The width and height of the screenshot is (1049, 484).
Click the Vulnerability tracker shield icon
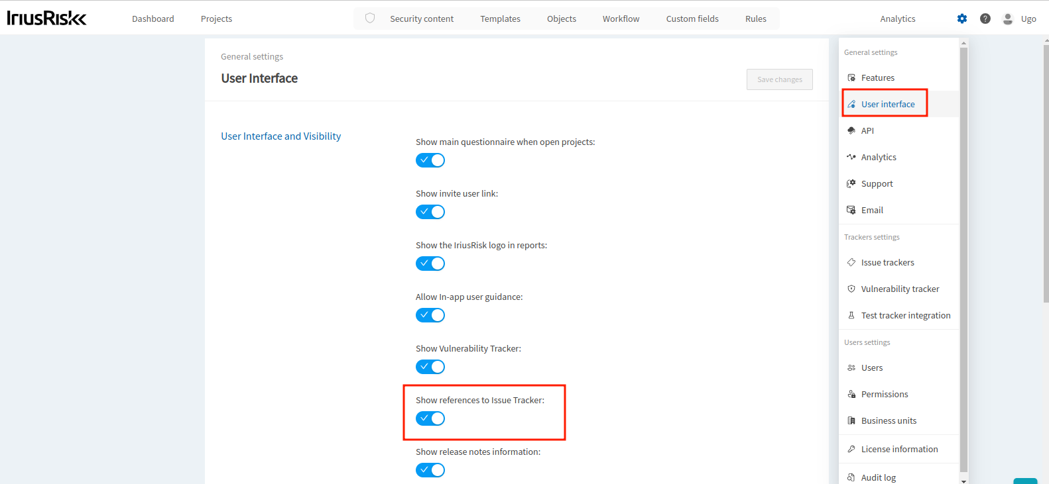click(x=851, y=289)
